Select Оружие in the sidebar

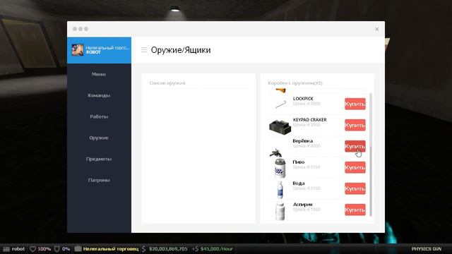point(99,138)
